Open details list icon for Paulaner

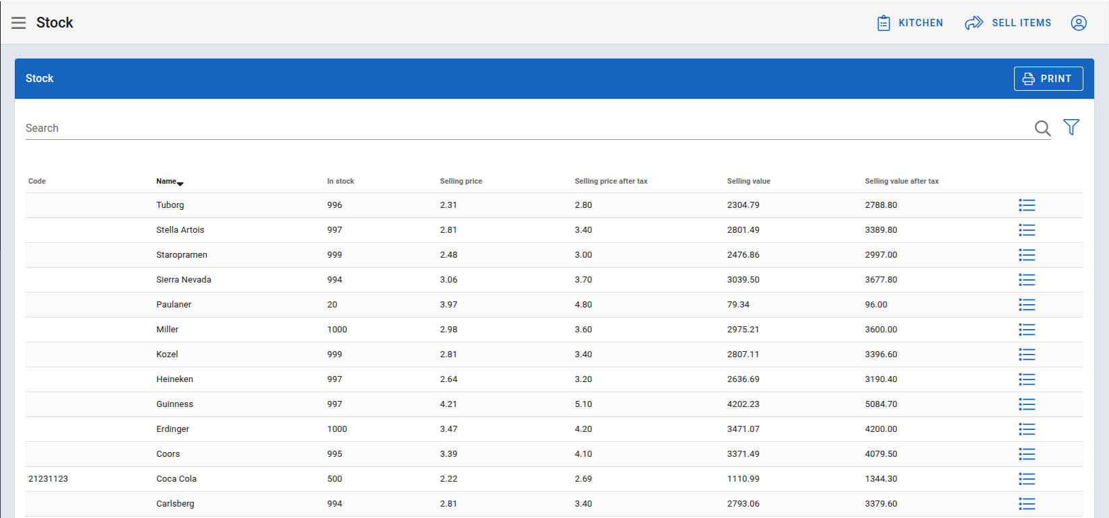[1027, 305]
